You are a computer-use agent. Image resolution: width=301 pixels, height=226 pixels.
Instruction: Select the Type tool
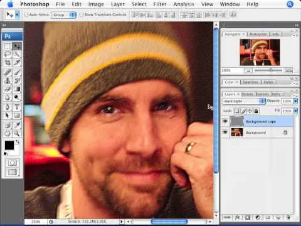[17, 107]
